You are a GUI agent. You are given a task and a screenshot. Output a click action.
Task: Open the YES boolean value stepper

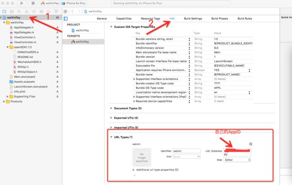(x=249, y=70)
